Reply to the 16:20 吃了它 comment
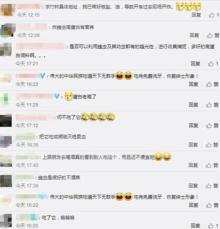Image resolution: width=220 pixels, height=229 pixels. [x=195, y=226]
